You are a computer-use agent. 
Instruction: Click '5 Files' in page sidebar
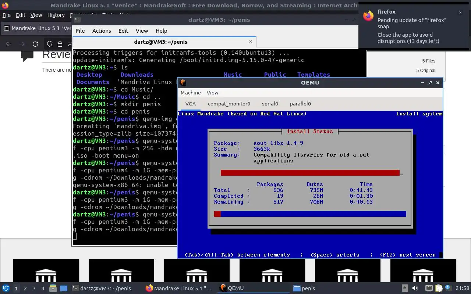click(429, 61)
